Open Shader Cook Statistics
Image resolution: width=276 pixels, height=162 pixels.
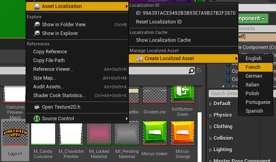coord(77,96)
